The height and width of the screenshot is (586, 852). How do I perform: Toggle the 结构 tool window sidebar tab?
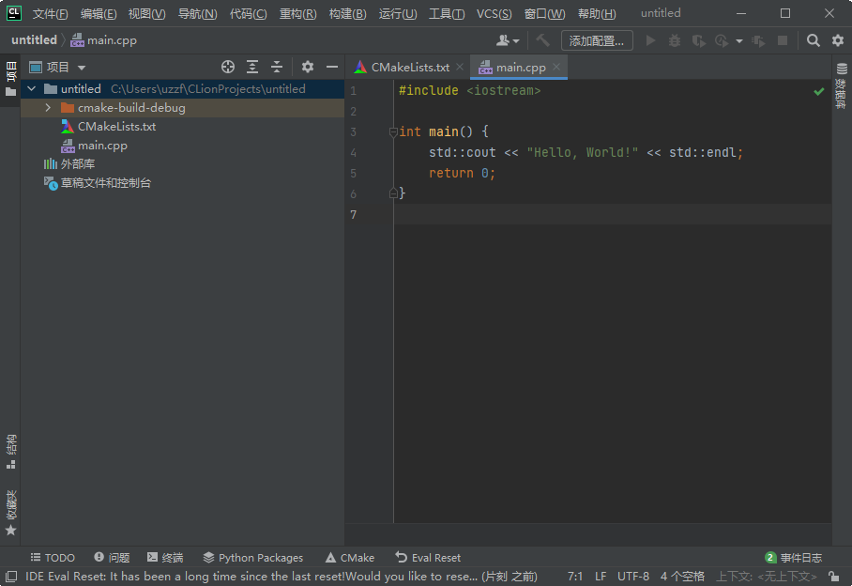10,451
